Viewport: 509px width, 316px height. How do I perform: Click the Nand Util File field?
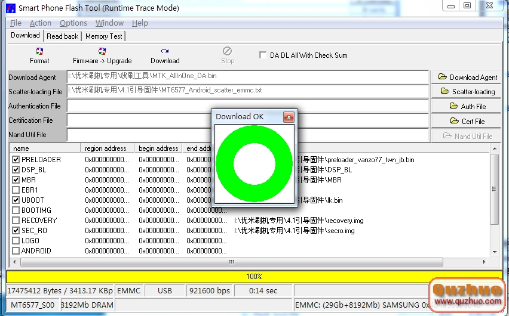coord(248,135)
